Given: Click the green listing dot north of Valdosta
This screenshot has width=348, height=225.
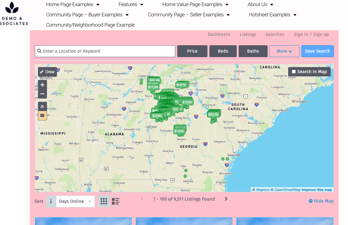Looking at the screenshot, I should tap(185, 176).
